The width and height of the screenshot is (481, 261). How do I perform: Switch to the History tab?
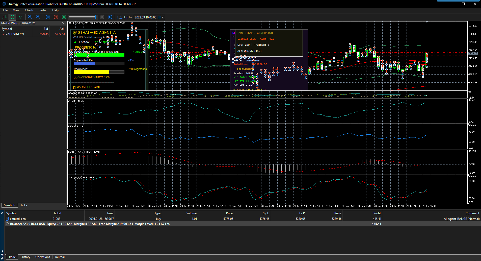(x=25, y=257)
